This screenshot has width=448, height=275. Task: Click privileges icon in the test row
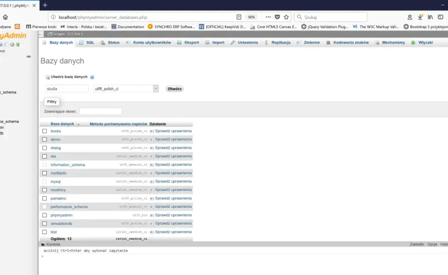(x=152, y=232)
